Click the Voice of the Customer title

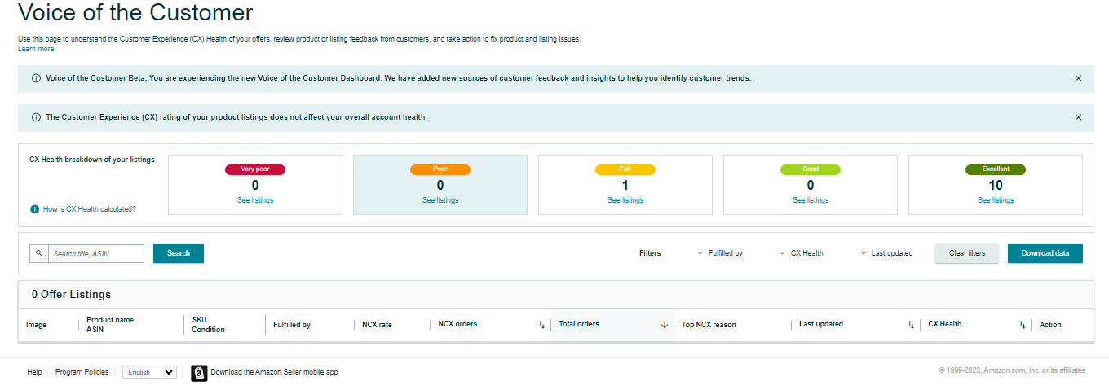click(x=135, y=12)
